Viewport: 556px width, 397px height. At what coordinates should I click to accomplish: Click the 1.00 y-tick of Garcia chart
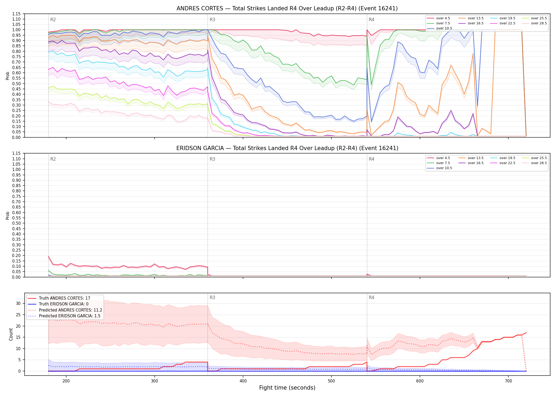(16, 170)
